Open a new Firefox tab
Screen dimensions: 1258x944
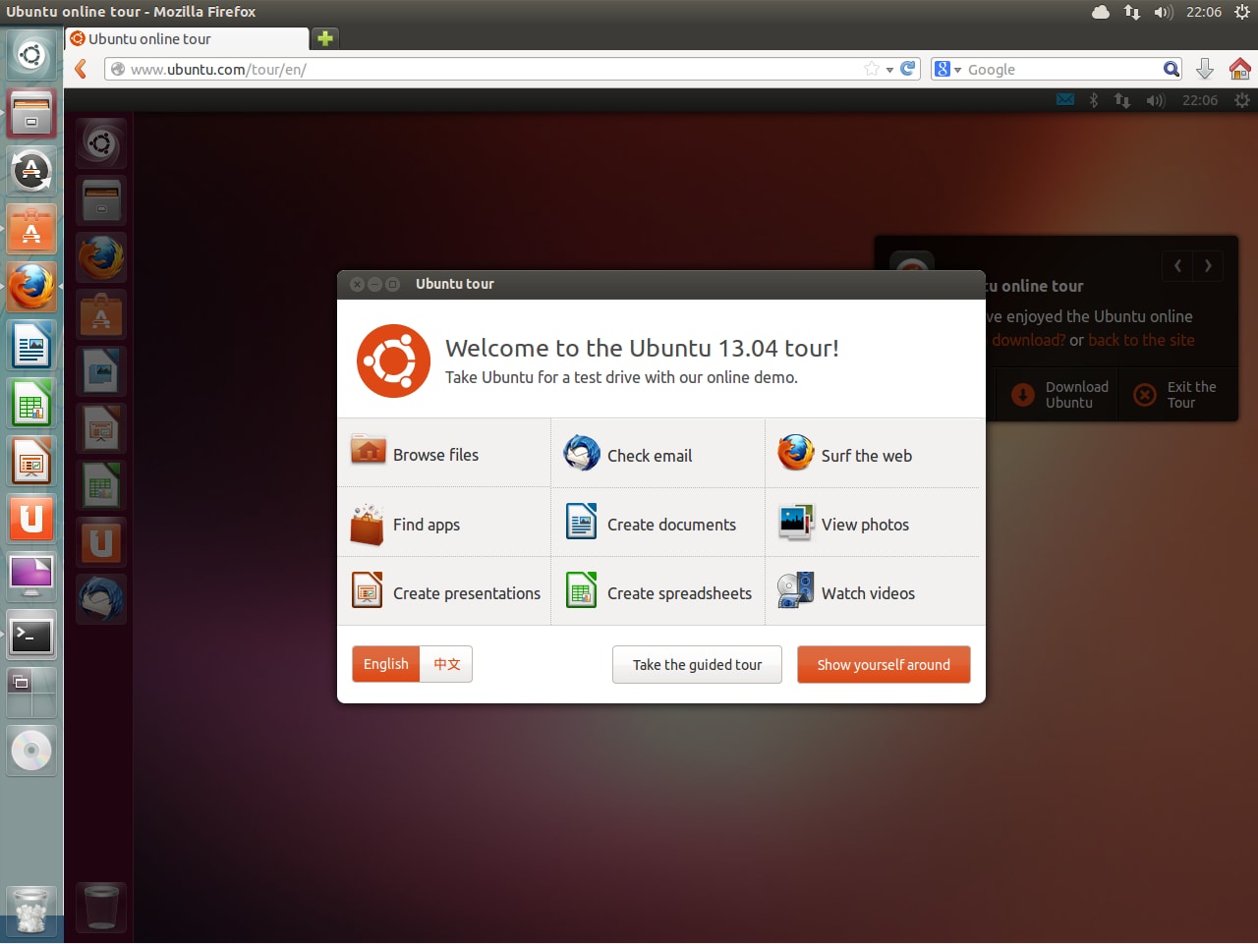pyautogui.click(x=325, y=38)
